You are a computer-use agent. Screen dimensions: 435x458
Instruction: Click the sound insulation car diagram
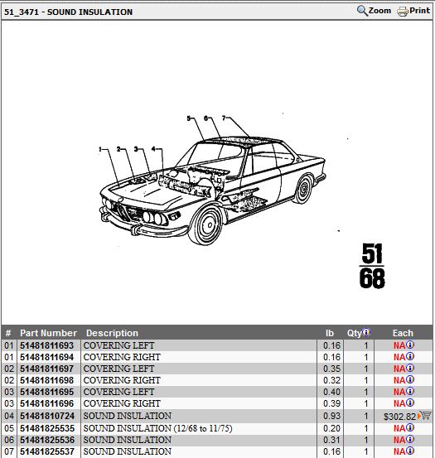[213, 180]
